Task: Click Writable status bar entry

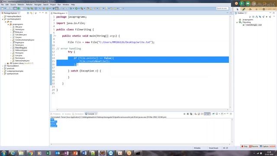Action: (x=197, y=148)
